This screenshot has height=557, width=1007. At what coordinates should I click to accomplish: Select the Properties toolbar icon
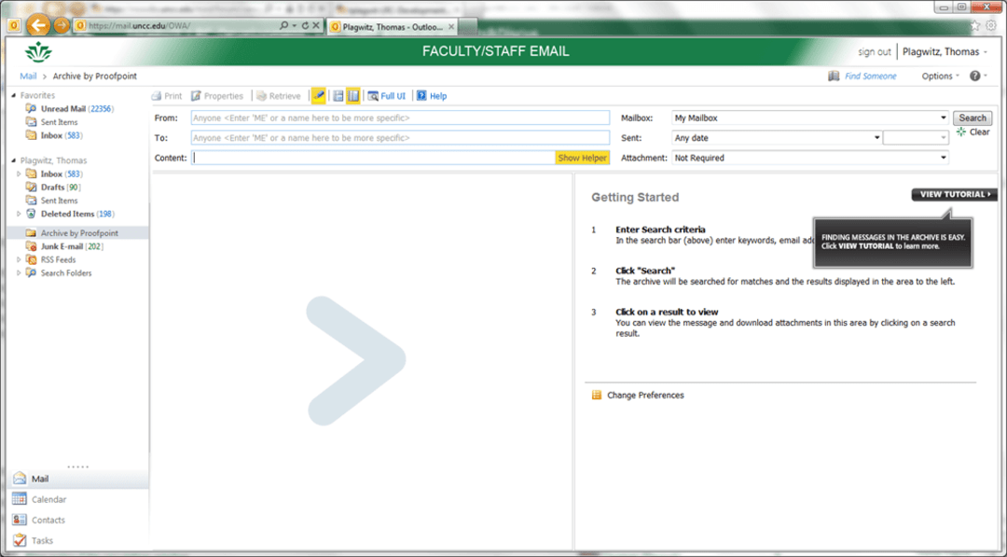(219, 95)
